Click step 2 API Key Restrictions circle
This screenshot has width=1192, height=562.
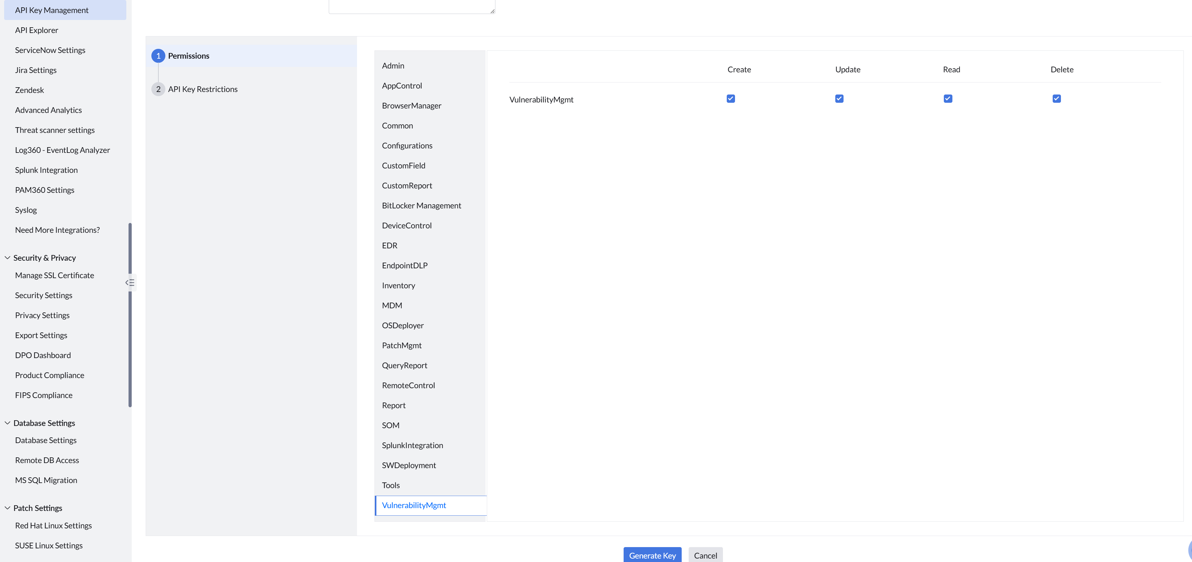point(158,89)
